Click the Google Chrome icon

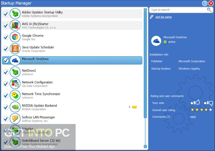15,37
